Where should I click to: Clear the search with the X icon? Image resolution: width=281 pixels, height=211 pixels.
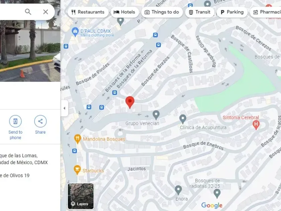[45, 12]
